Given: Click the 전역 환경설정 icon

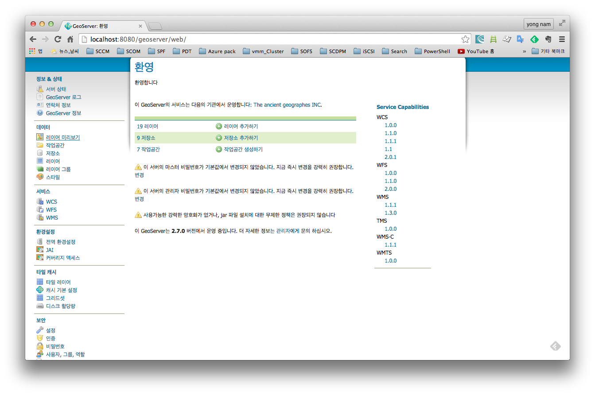Looking at the screenshot, I should point(40,242).
